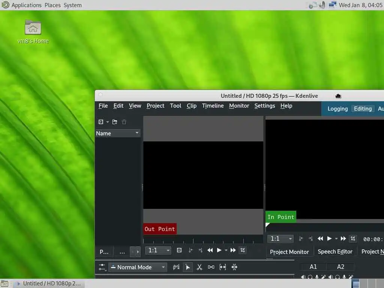Open effects for A2 mixer channel
The height and width of the screenshot is (288, 384).
(351, 277)
